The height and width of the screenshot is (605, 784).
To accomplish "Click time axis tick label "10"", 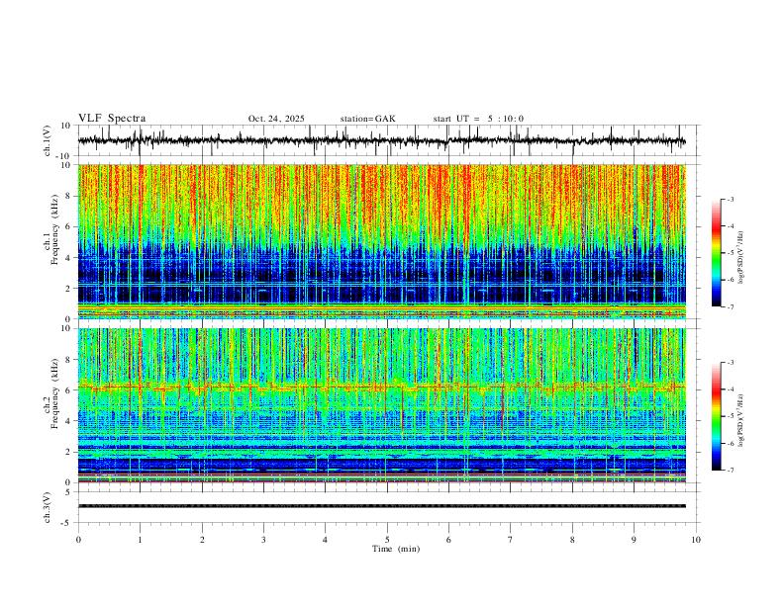I will (x=696, y=540).
